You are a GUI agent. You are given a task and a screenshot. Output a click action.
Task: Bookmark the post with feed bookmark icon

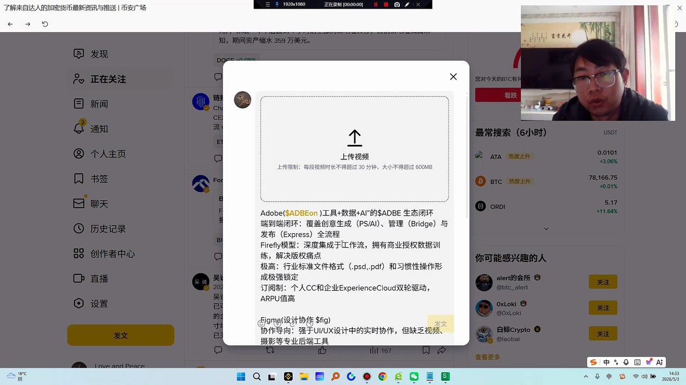coord(426,350)
